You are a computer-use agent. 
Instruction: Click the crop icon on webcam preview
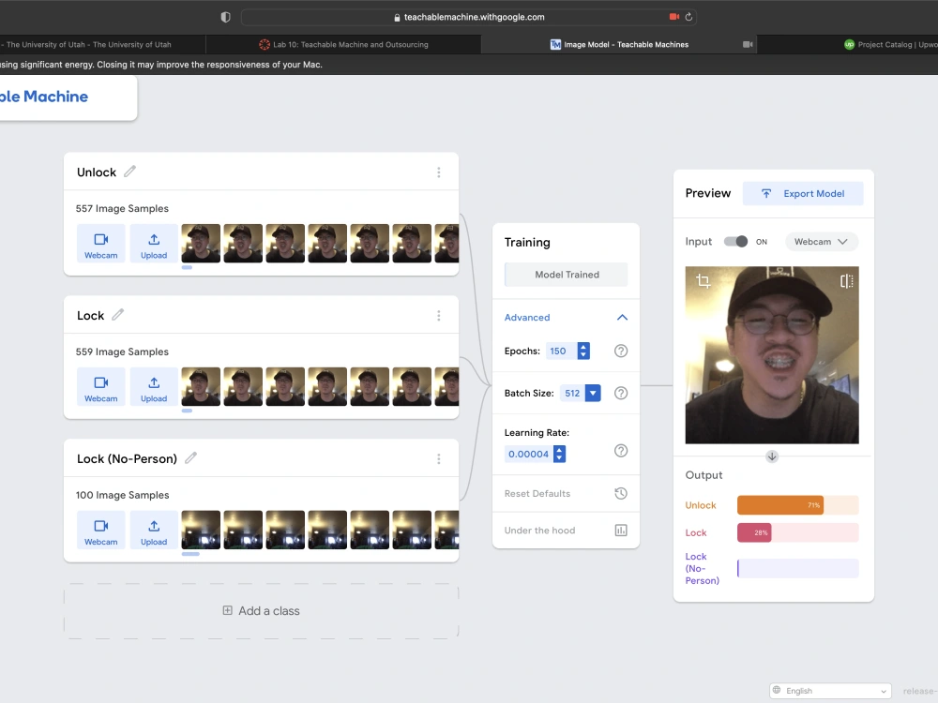point(703,281)
